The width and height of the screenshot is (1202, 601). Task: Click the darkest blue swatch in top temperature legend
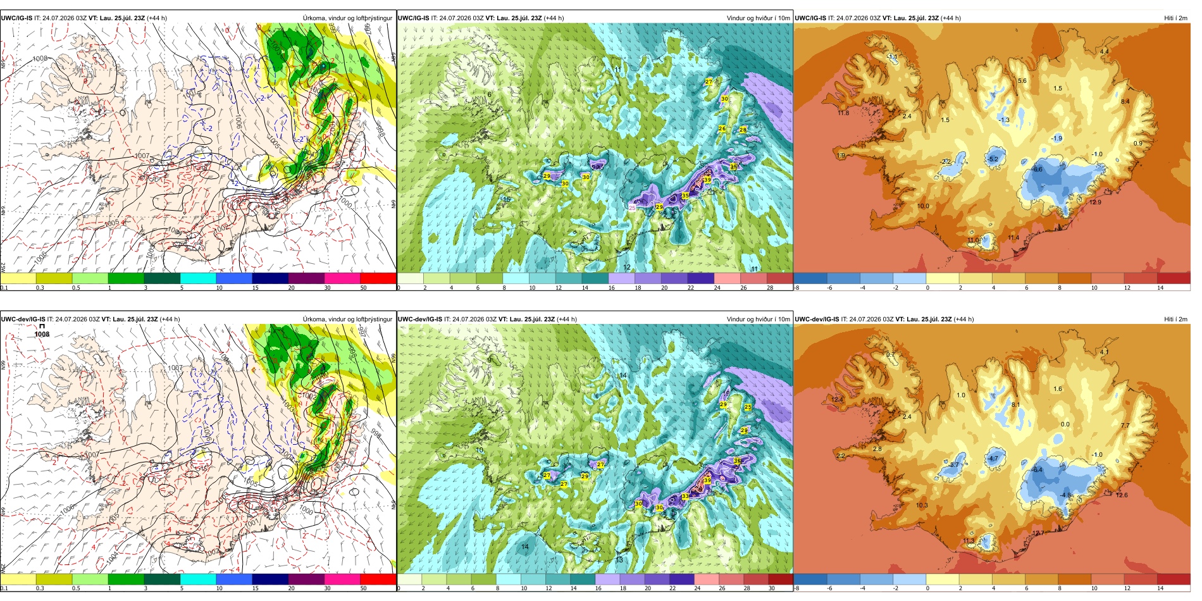point(810,278)
